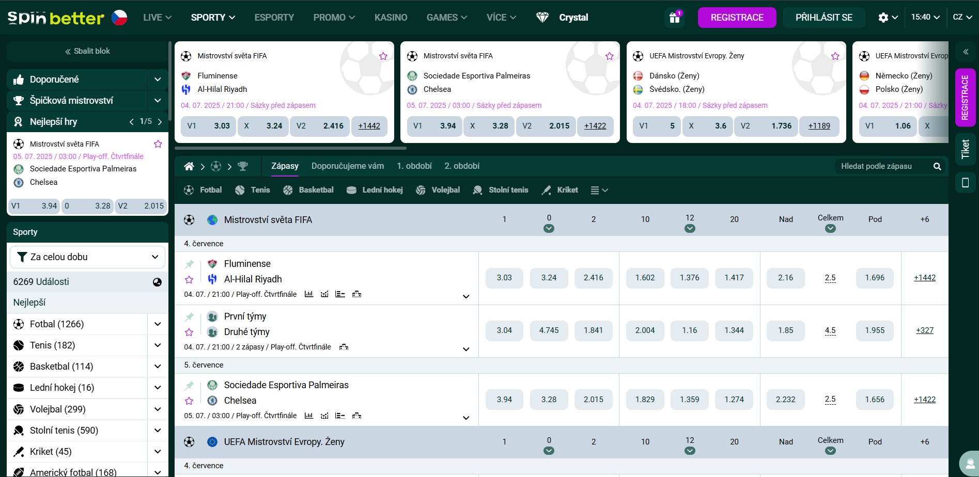Open the SPORTY menu
The image size is (979, 477).
pos(213,18)
